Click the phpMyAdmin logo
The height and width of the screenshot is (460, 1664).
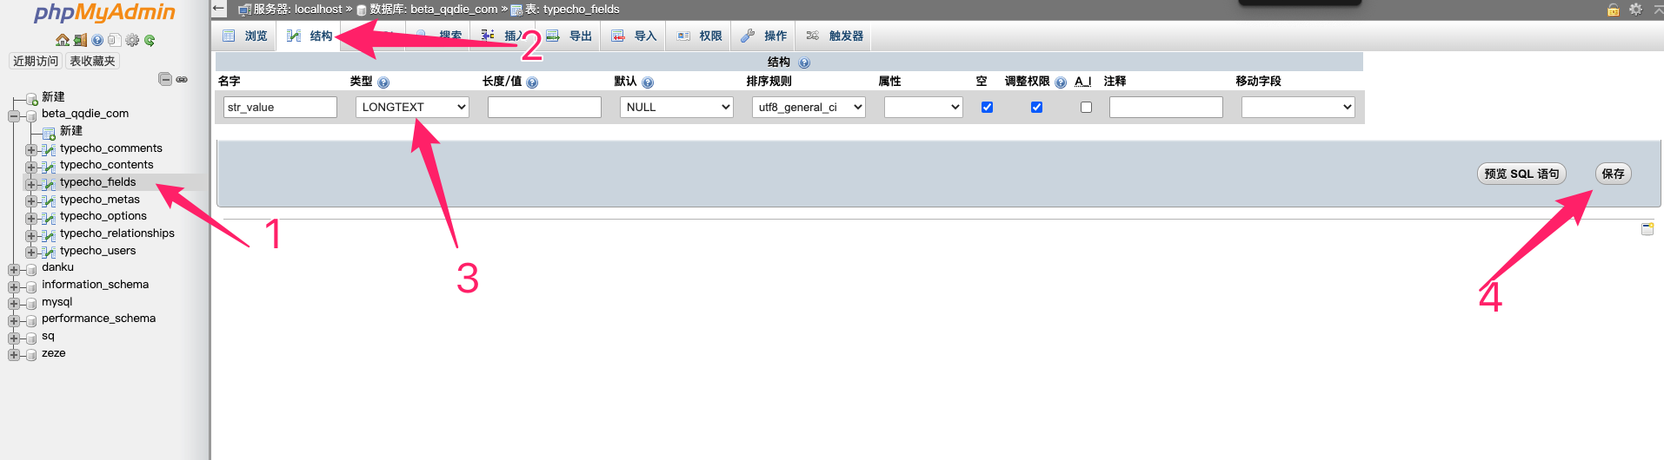(104, 12)
